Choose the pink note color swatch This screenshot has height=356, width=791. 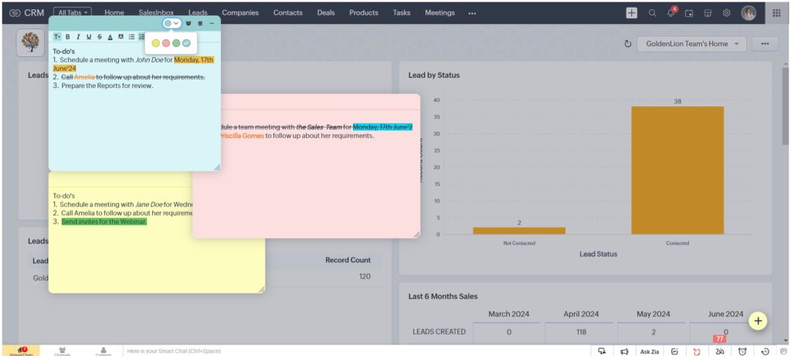(166, 43)
